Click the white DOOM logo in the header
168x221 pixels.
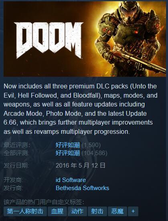point(49,40)
